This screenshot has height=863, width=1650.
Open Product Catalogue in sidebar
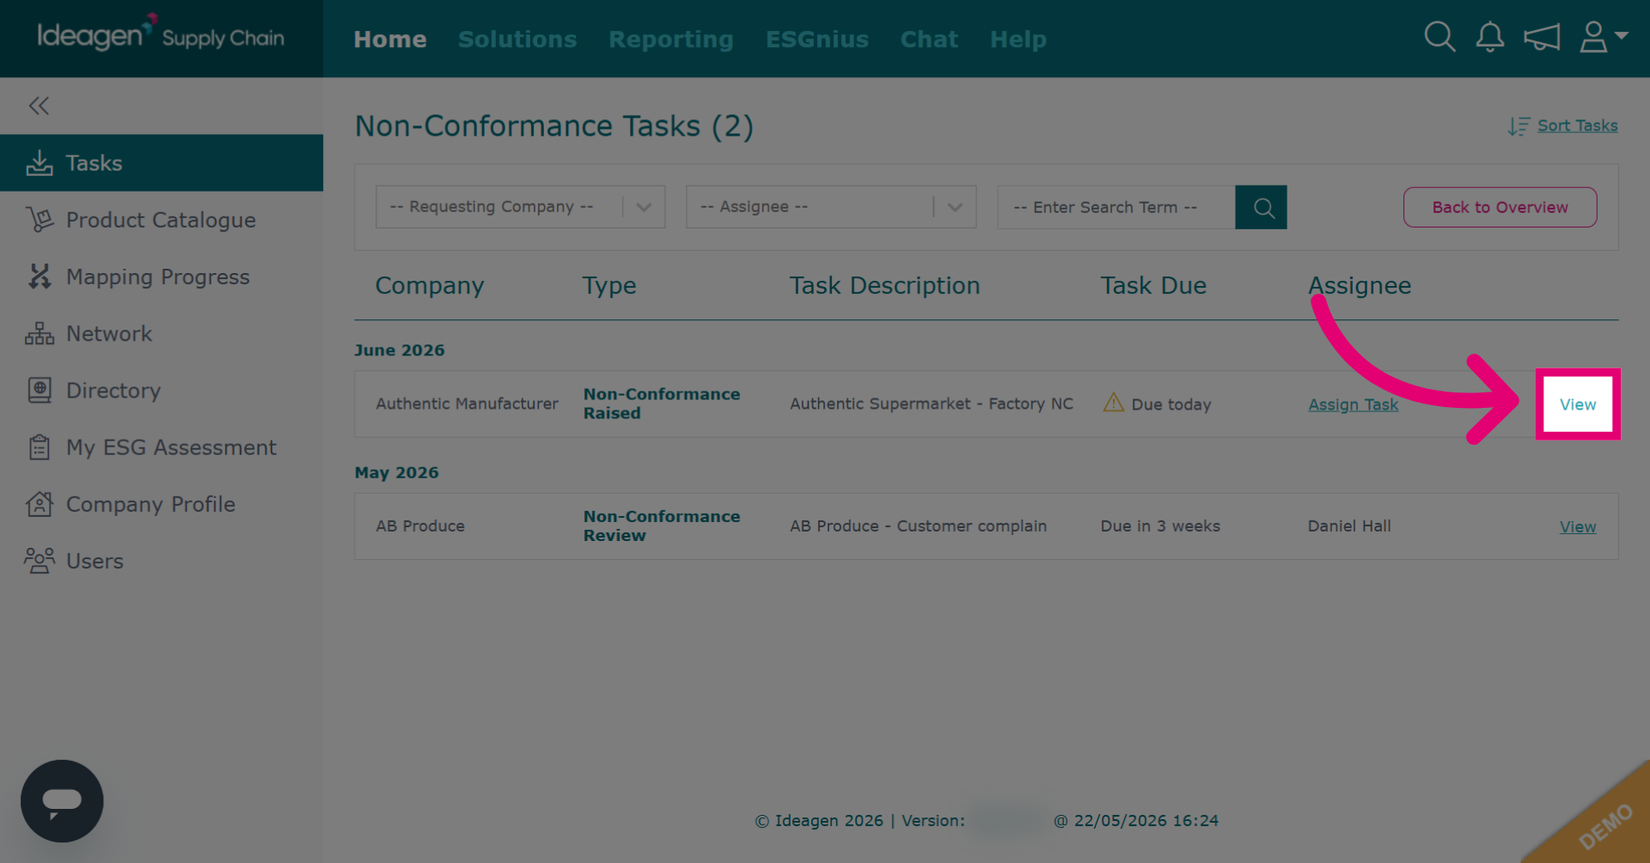click(x=162, y=220)
